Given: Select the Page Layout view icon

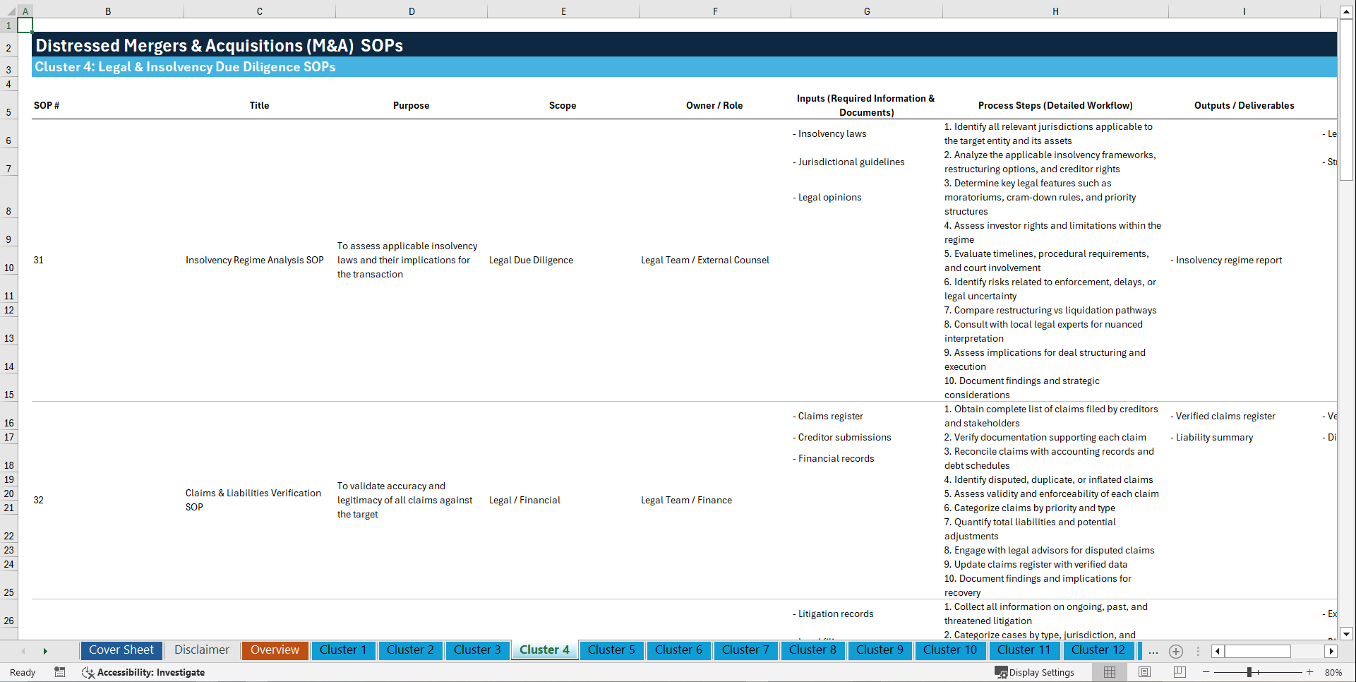Looking at the screenshot, I should [x=1144, y=672].
